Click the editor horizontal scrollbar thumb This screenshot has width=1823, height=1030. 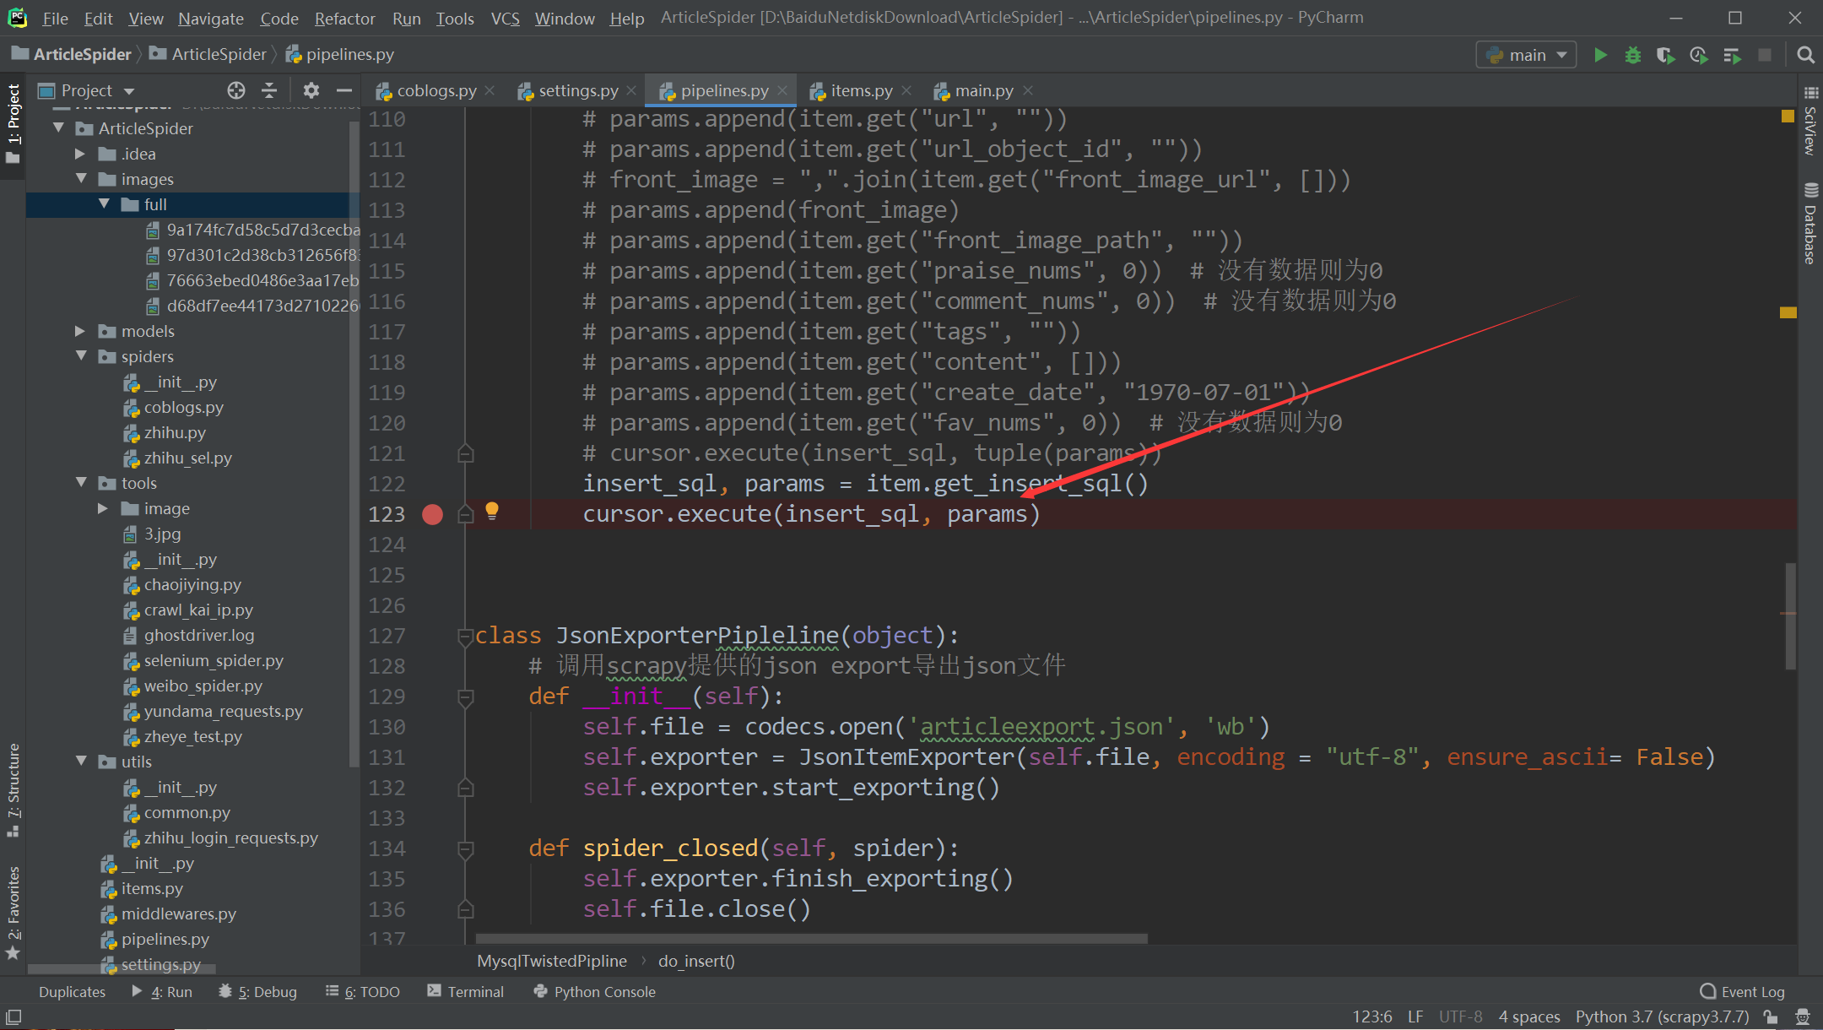[x=811, y=939]
